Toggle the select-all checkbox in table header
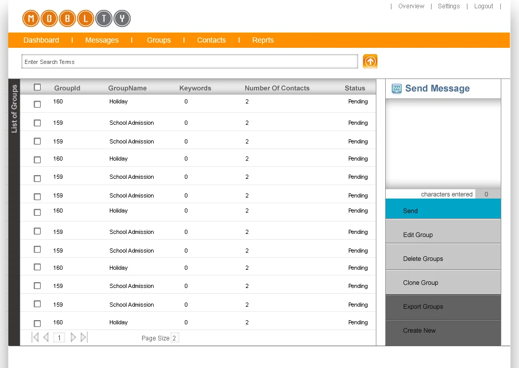 (x=37, y=87)
